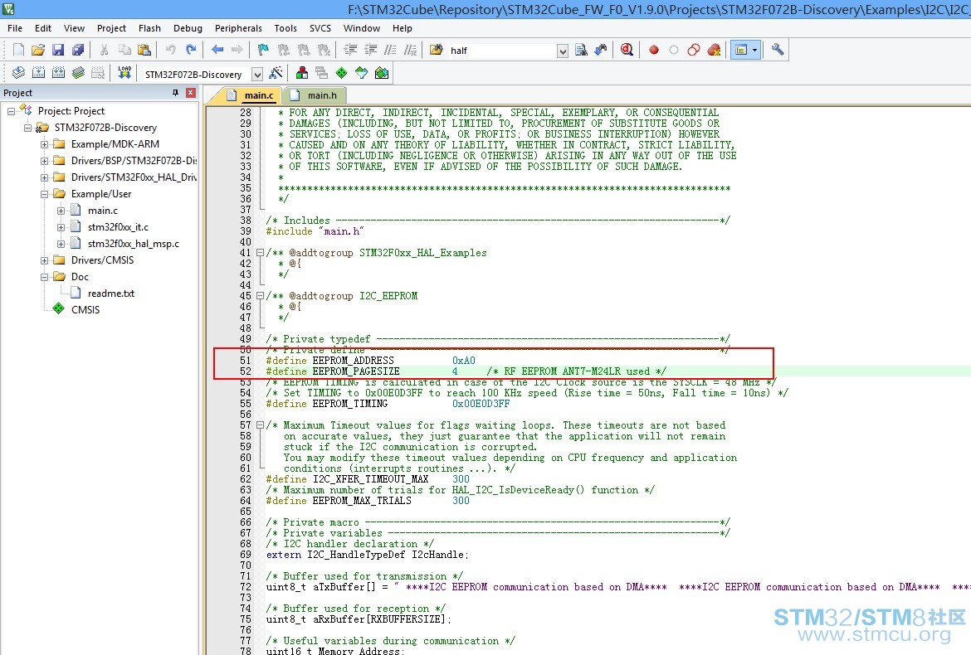Expand main.c dependencies in the tree

coord(61,211)
